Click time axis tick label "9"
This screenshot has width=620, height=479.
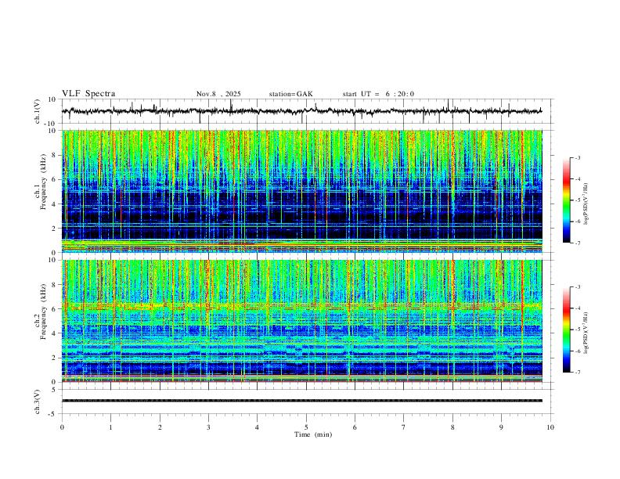[x=501, y=427]
